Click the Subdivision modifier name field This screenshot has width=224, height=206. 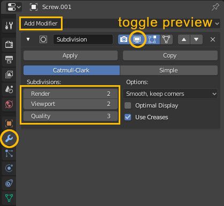(x=83, y=39)
